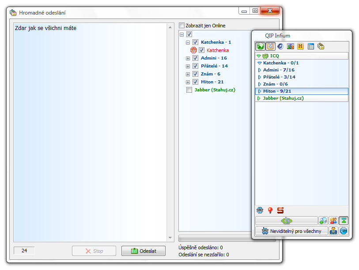Uncheck the 'Přátelé - 14' group checkbox
The height and width of the screenshot is (270, 359).
(x=195, y=66)
